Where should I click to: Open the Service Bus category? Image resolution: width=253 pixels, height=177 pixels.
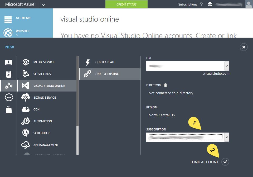26,74
